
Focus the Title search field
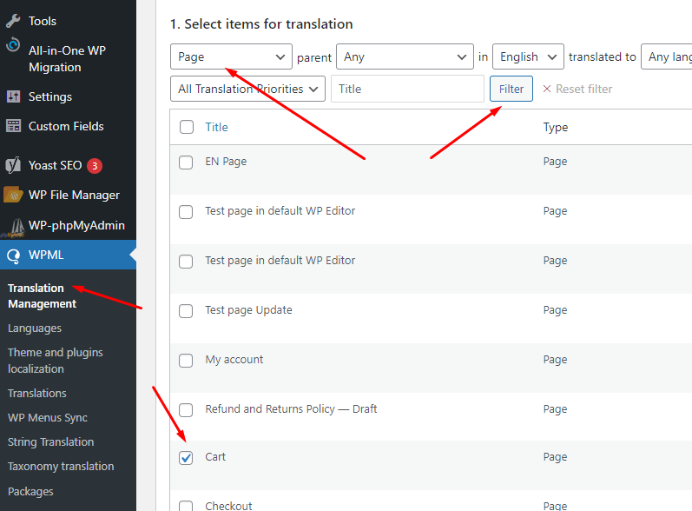click(x=406, y=89)
